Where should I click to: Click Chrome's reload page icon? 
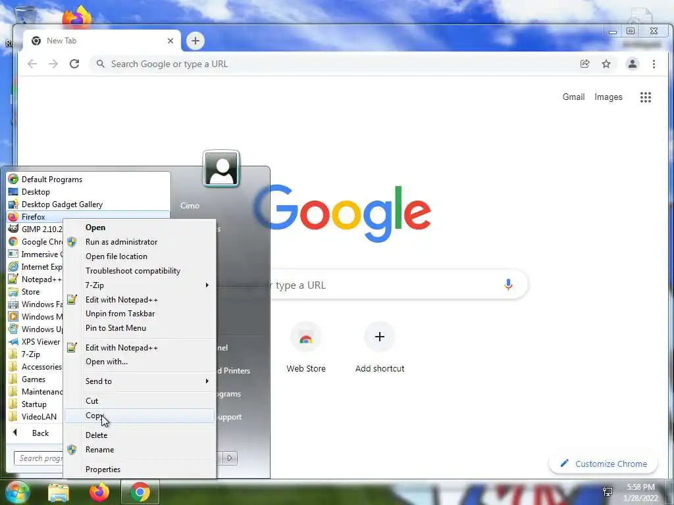click(74, 64)
